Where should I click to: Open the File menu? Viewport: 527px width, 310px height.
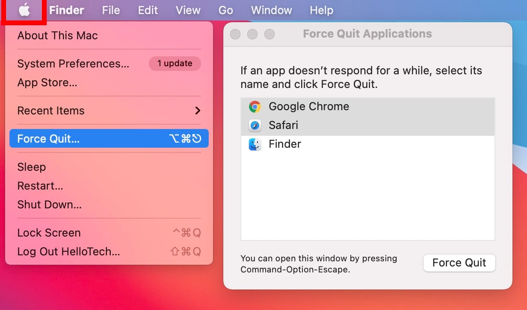point(111,10)
